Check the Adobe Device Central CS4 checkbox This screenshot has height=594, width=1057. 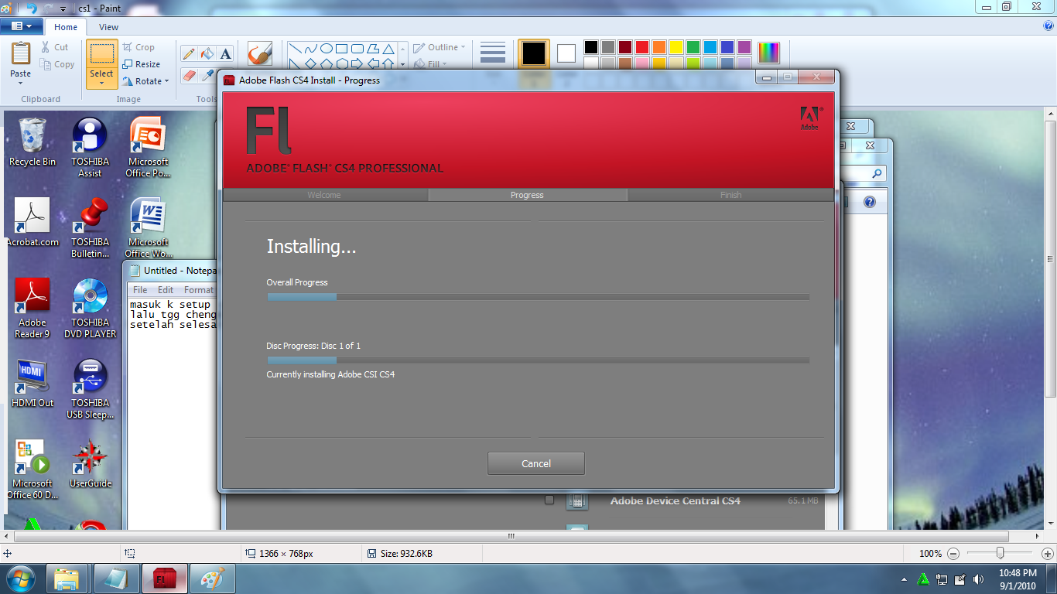coord(549,500)
